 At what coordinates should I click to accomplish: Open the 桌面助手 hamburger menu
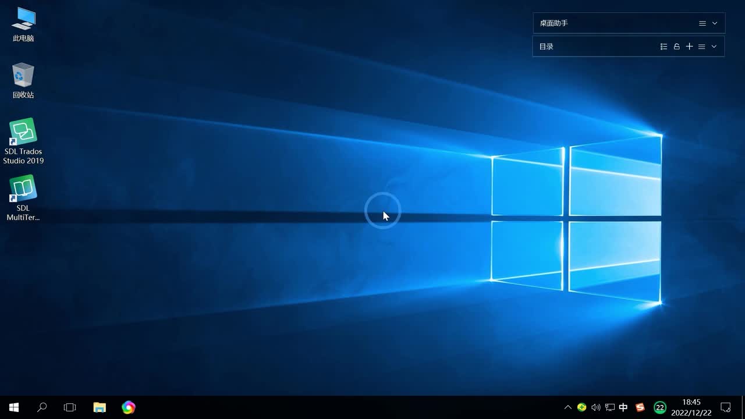pos(702,23)
